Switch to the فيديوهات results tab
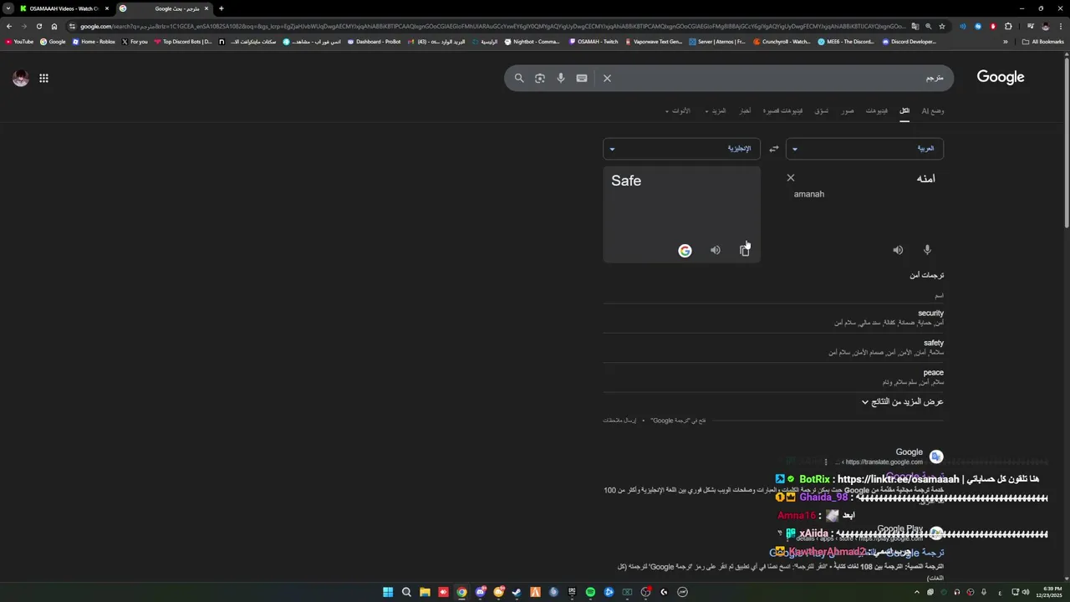Image resolution: width=1070 pixels, height=602 pixels. [x=877, y=110]
